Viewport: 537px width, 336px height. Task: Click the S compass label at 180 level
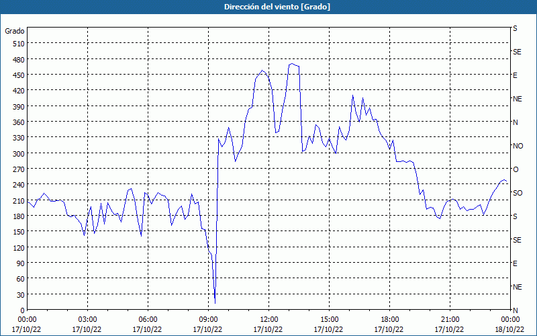[x=515, y=216]
